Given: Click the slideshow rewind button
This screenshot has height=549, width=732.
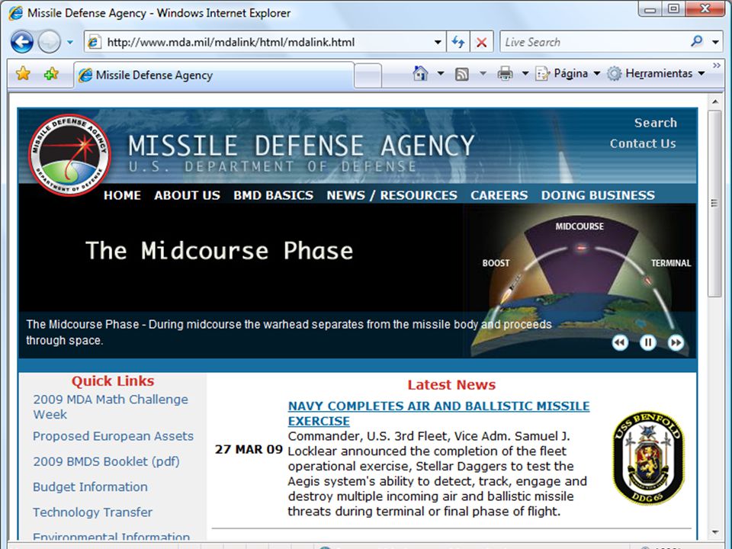Looking at the screenshot, I should (x=620, y=342).
